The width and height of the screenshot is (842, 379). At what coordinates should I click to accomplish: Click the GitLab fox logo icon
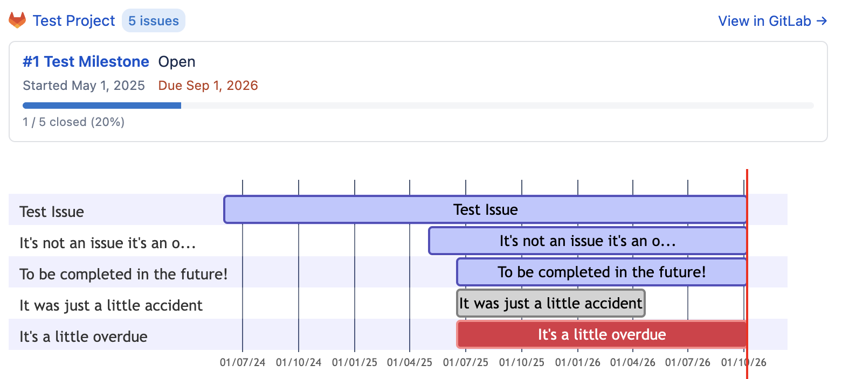tap(17, 20)
